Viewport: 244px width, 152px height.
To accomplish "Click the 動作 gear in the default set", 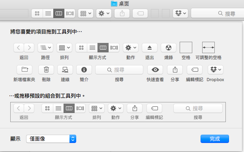I will click(x=116, y=108).
